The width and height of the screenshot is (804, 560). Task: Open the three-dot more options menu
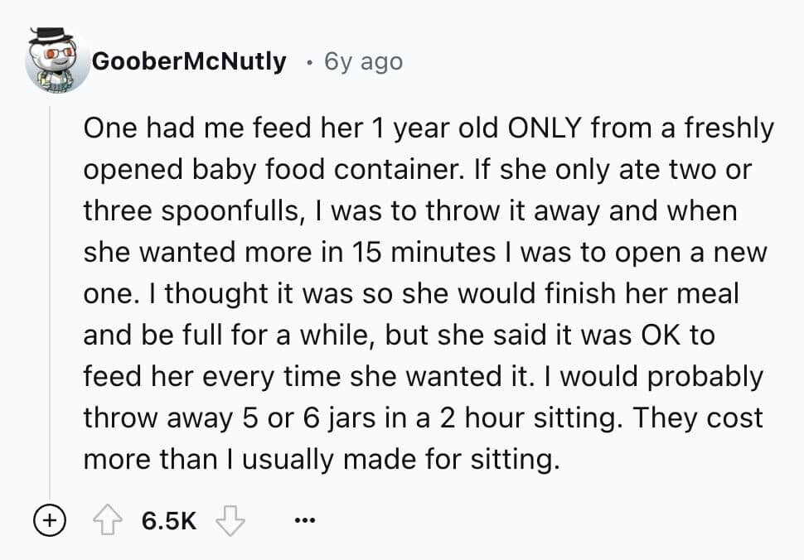tap(304, 522)
